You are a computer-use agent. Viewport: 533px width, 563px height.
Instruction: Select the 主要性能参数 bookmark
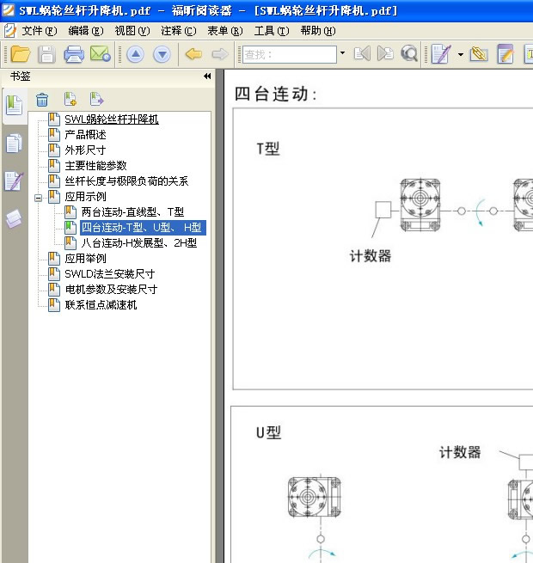point(95,166)
